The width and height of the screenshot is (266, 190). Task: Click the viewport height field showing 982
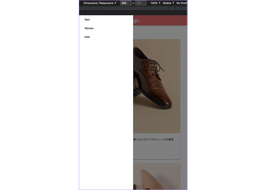(x=140, y=3)
